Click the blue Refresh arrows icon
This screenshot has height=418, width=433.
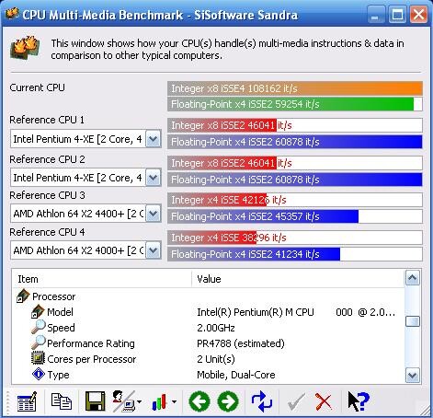click(261, 401)
